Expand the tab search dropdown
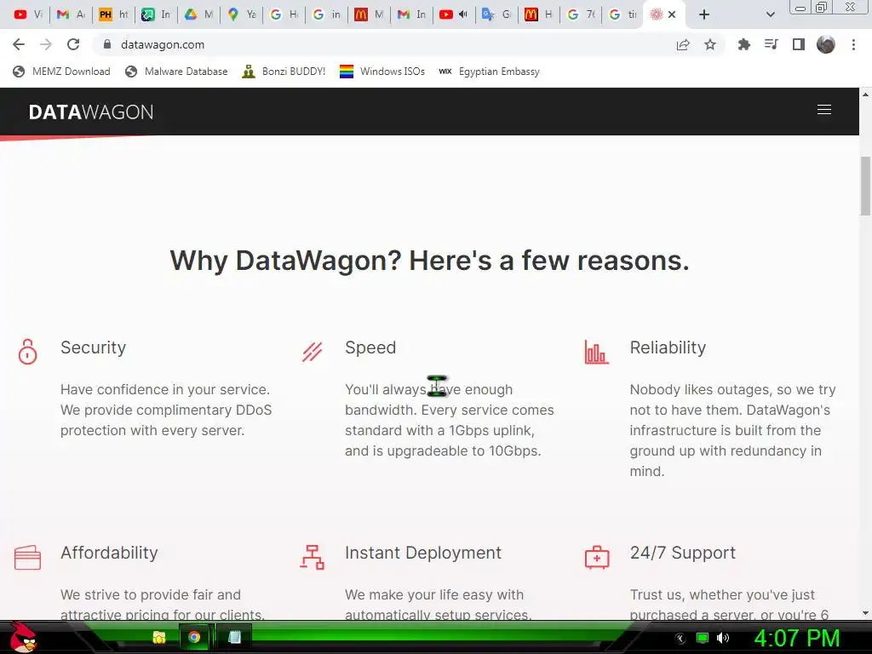The width and height of the screenshot is (872, 654). (x=770, y=14)
